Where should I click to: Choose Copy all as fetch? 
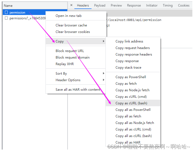(133, 116)
